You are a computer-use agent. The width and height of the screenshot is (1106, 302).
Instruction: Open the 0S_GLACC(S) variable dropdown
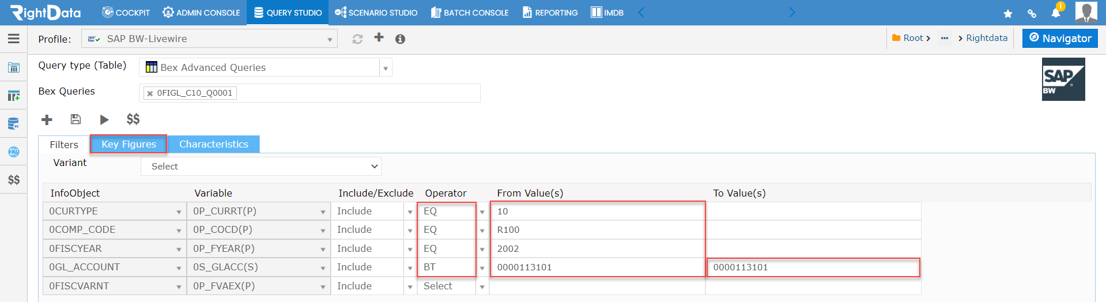coord(259,267)
